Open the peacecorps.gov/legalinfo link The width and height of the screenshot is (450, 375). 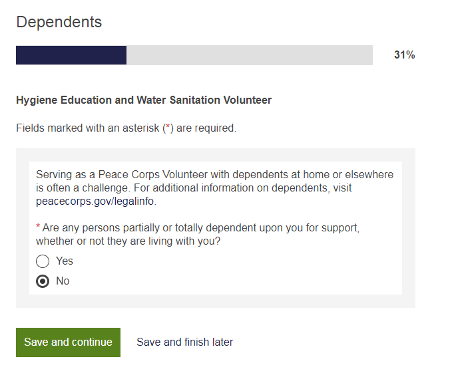click(x=95, y=201)
